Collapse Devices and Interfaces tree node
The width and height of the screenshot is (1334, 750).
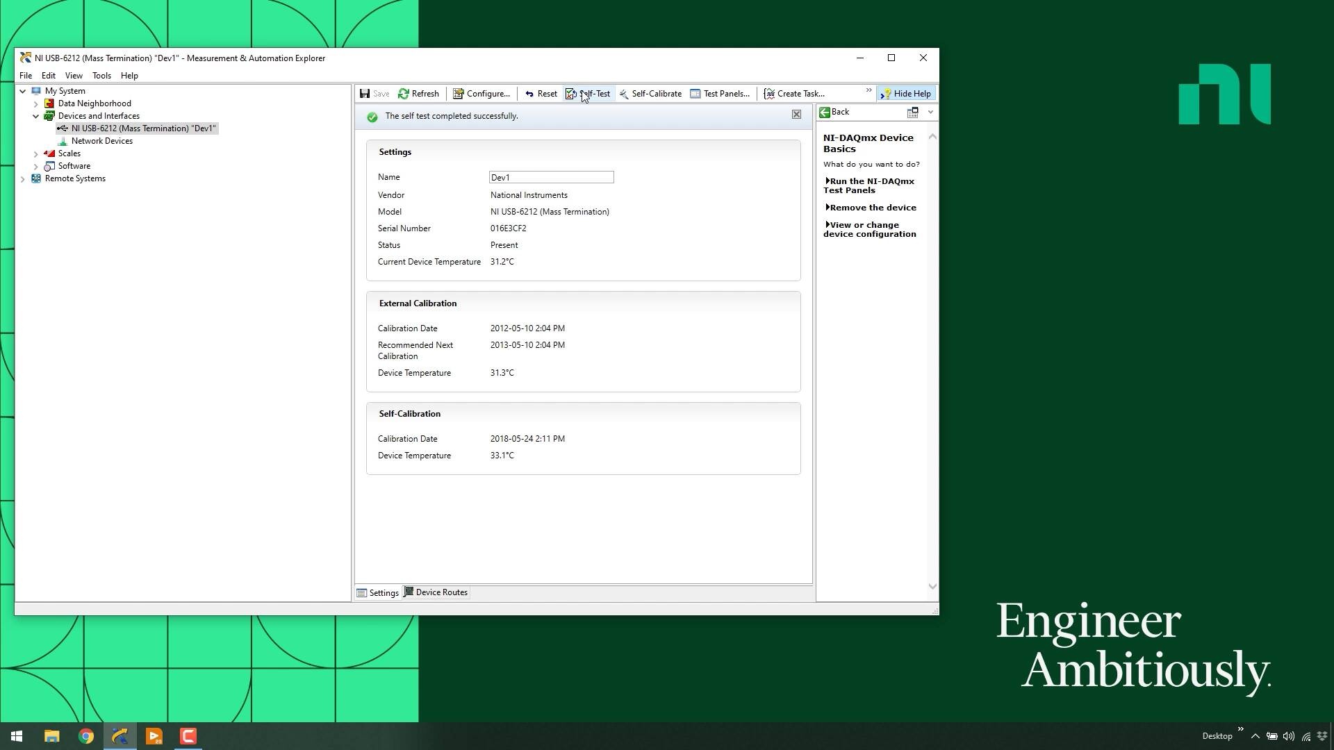[36, 116]
